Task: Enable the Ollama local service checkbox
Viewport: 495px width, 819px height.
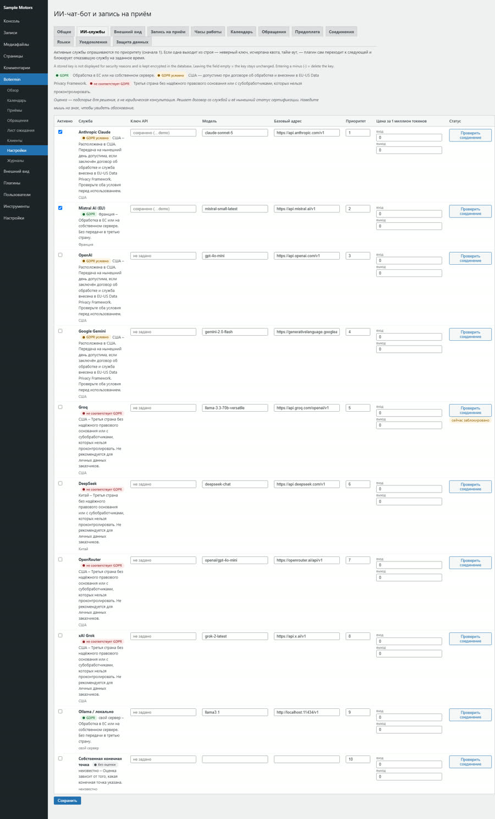Action: (x=61, y=712)
